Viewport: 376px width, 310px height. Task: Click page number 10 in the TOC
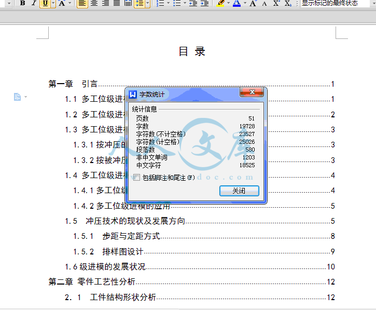[x=331, y=267]
